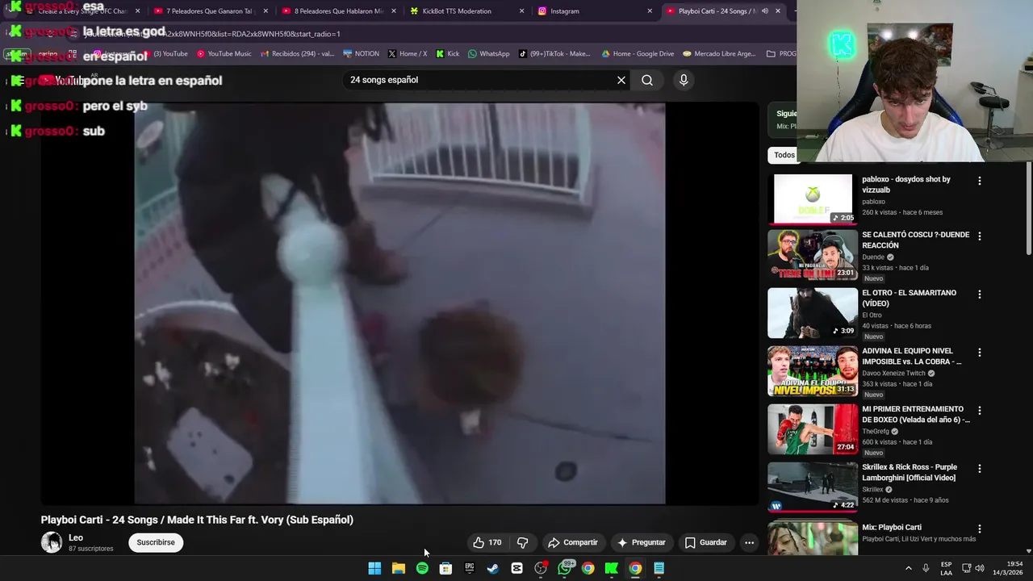Click into the YouTube search field
This screenshot has width=1033, height=581.
[478, 80]
